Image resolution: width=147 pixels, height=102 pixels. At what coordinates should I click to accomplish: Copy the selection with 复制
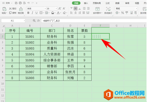point(13,13)
